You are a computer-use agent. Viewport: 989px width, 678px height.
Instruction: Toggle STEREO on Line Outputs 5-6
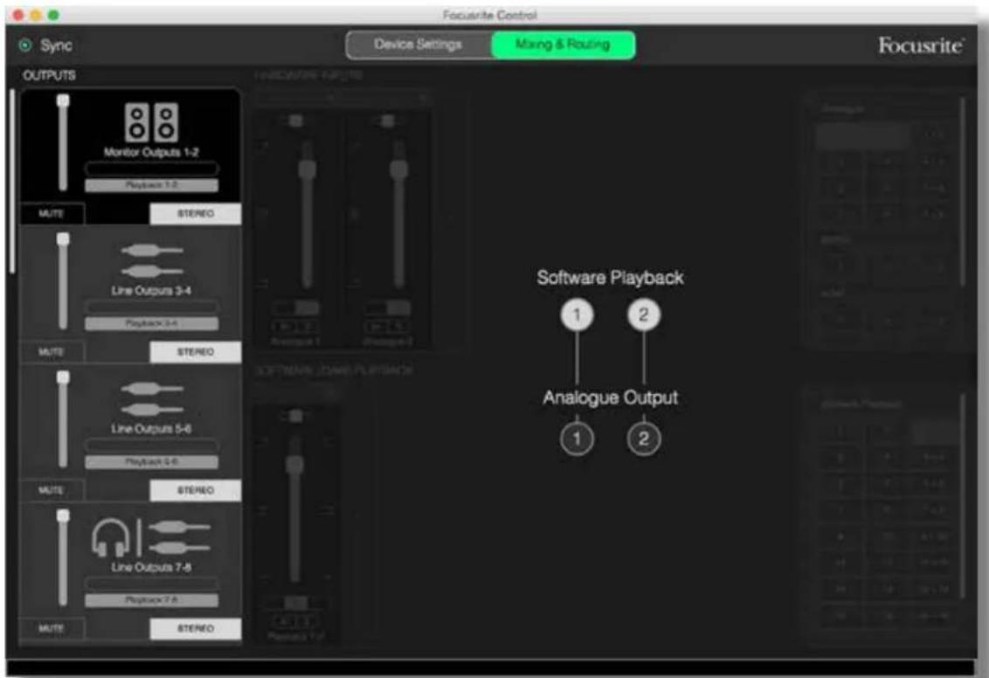point(196,490)
